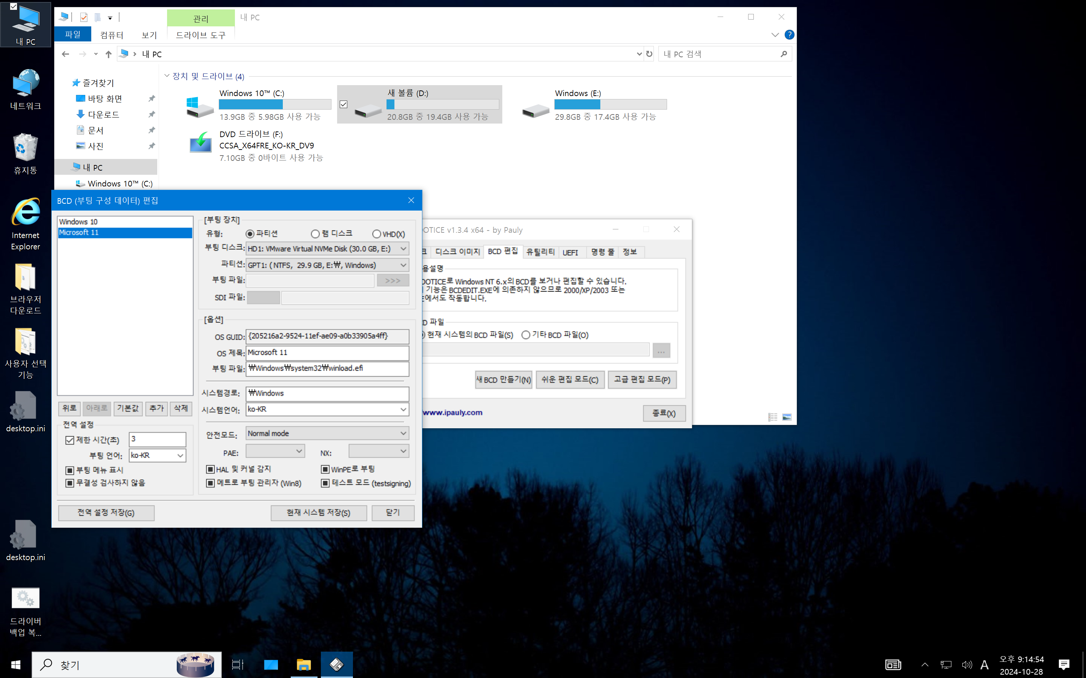Click Explorer back navigation arrow
The height and width of the screenshot is (678, 1086).
[66, 54]
